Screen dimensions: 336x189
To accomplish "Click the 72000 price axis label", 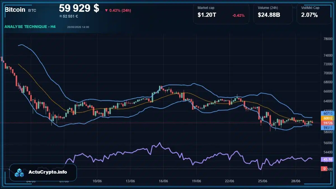I will click(328, 64).
